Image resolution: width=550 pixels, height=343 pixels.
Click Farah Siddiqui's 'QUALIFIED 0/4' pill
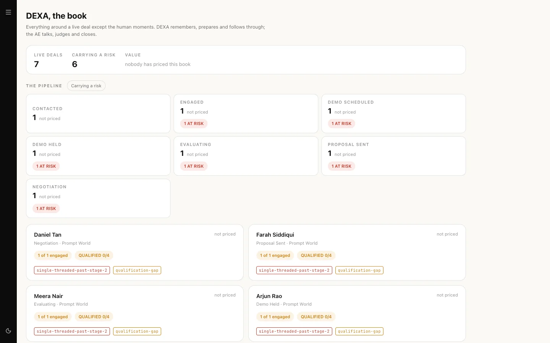coord(316,255)
